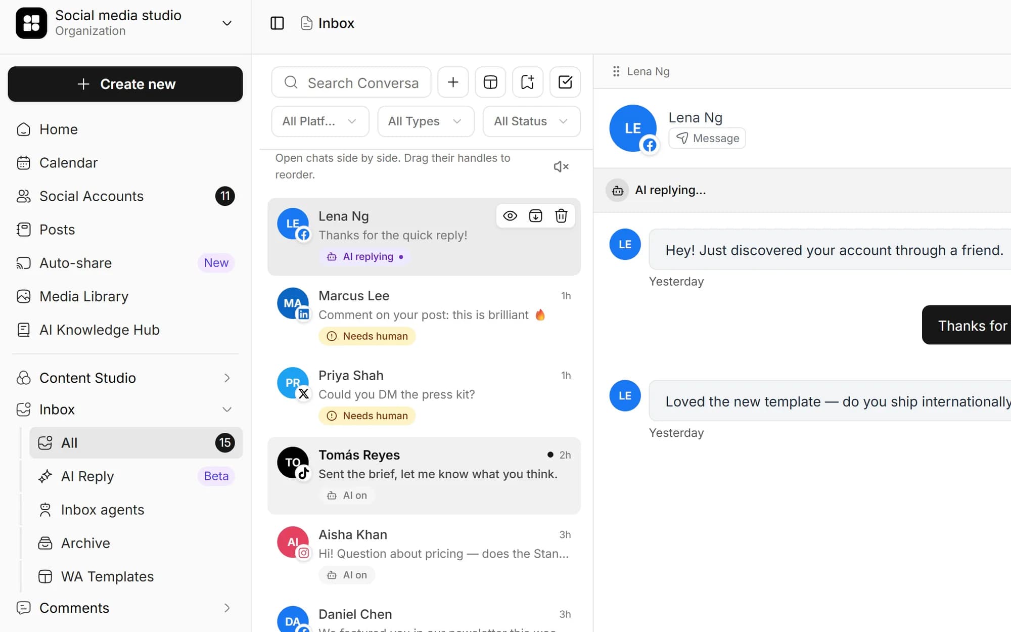Click the robot icon beside AI replying
This screenshot has height=632, width=1011.
617,191
